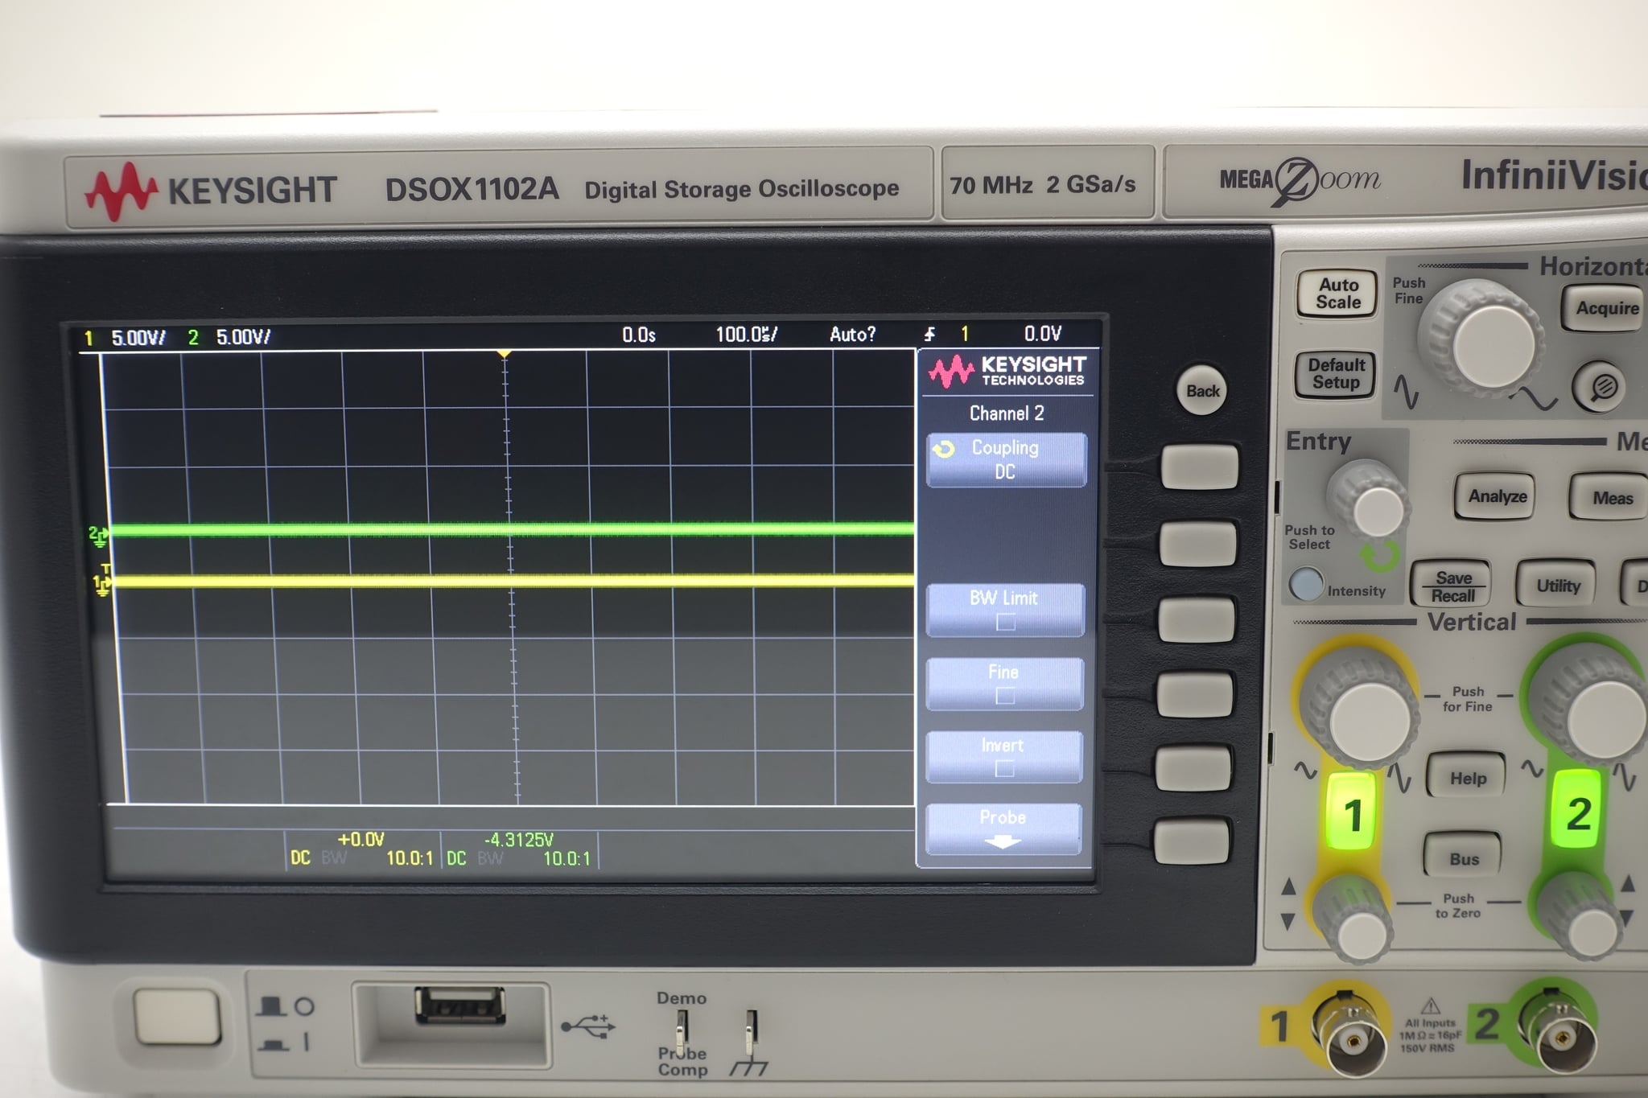
Task: Click the 100.0 time per division readout
Action: 747,334
